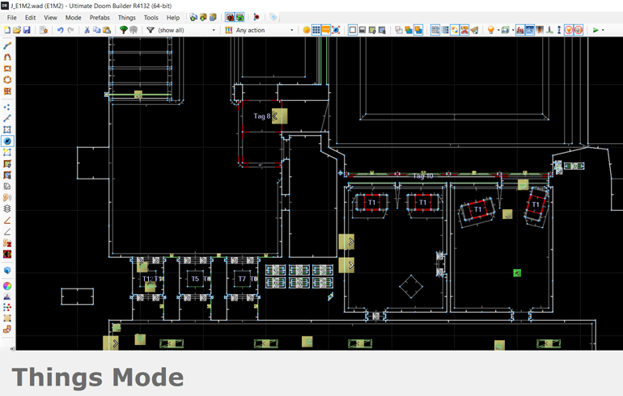Redo the last action
This screenshot has height=396, width=623.
pos(70,30)
